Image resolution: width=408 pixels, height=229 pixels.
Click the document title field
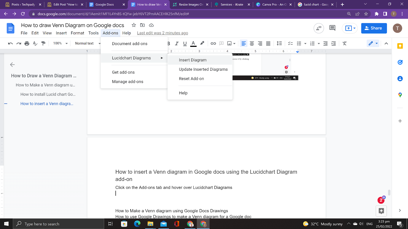click(73, 25)
